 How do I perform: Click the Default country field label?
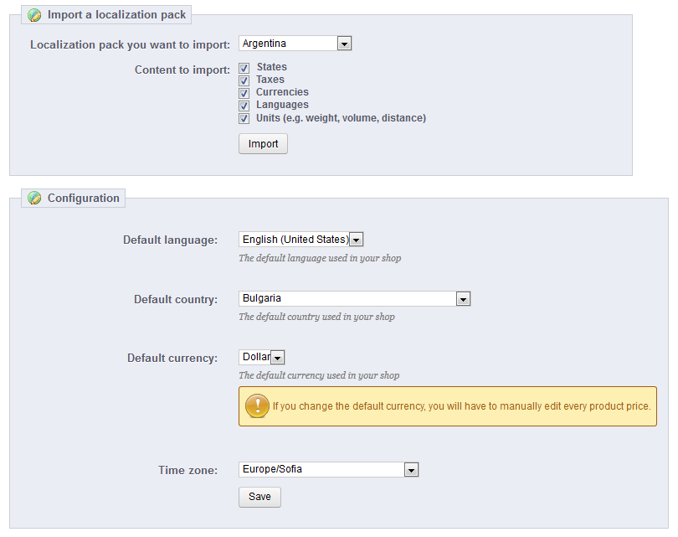[x=176, y=299]
